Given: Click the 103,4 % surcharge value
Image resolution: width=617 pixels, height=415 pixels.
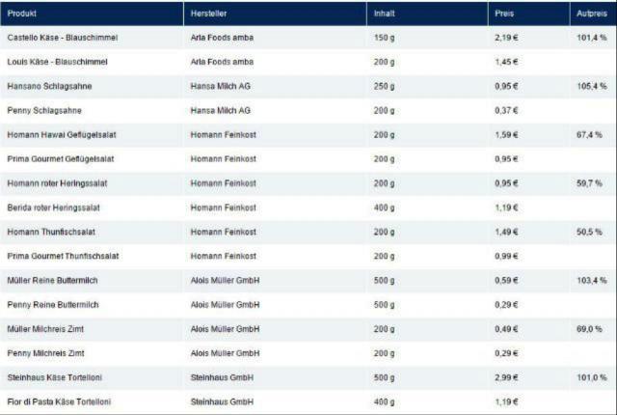Looking at the screenshot, I should (592, 281).
